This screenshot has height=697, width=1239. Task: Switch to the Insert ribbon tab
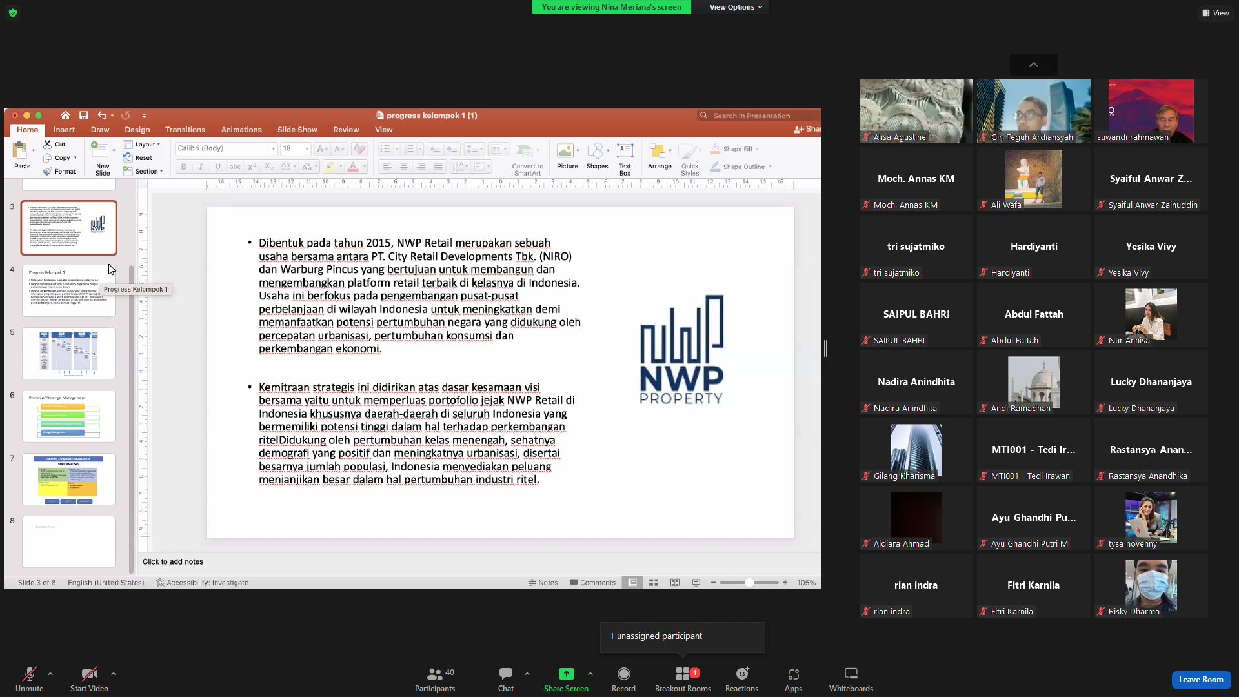click(x=64, y=130)
